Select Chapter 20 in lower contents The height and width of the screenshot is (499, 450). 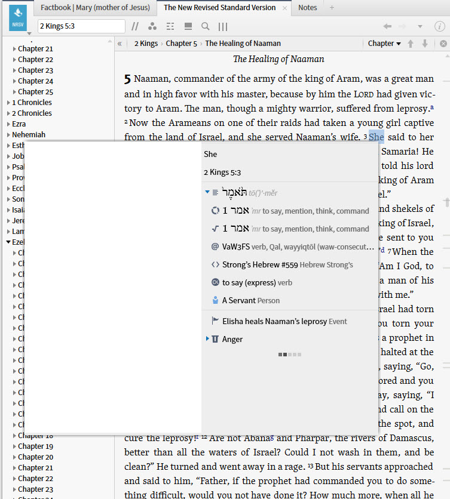35,457
